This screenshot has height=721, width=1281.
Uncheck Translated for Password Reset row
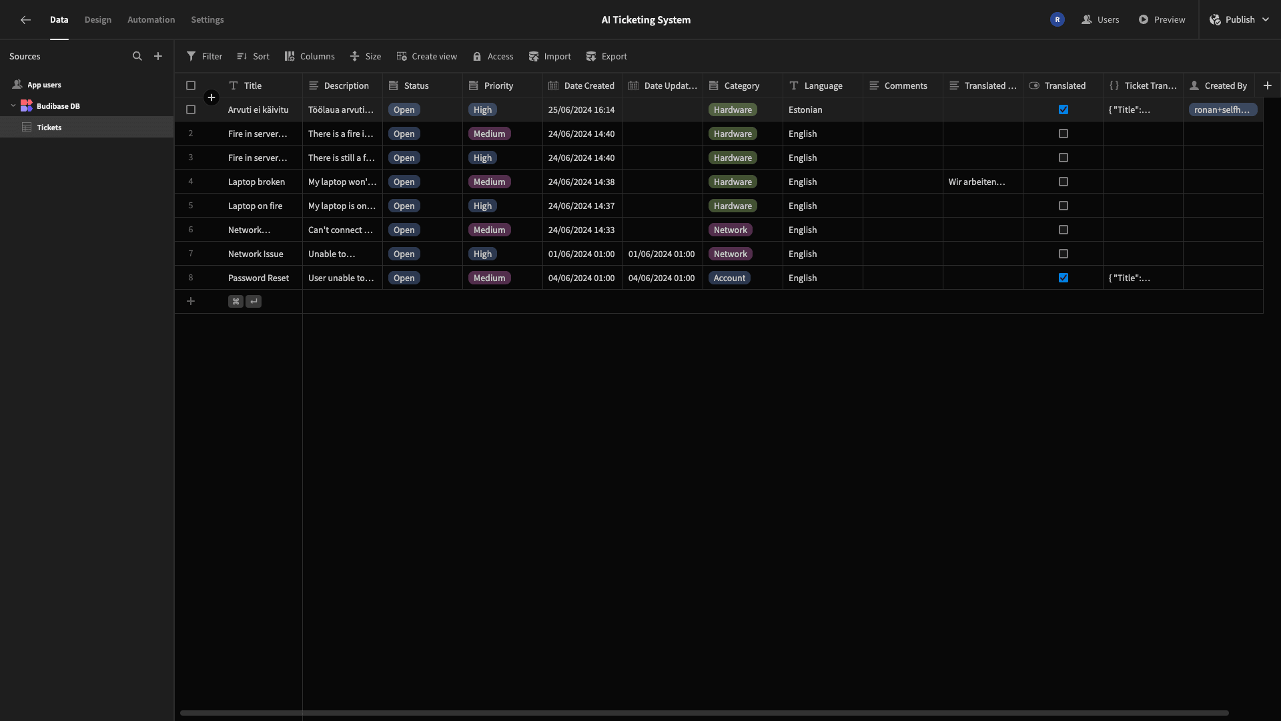click(x=1063, y=278)
